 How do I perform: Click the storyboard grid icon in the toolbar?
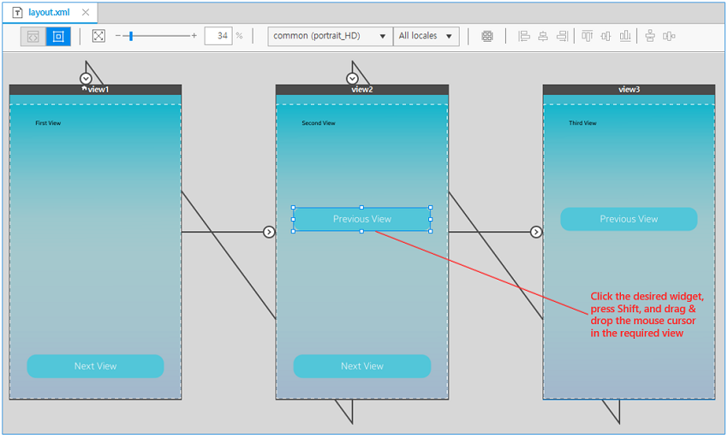pos(487,36)
